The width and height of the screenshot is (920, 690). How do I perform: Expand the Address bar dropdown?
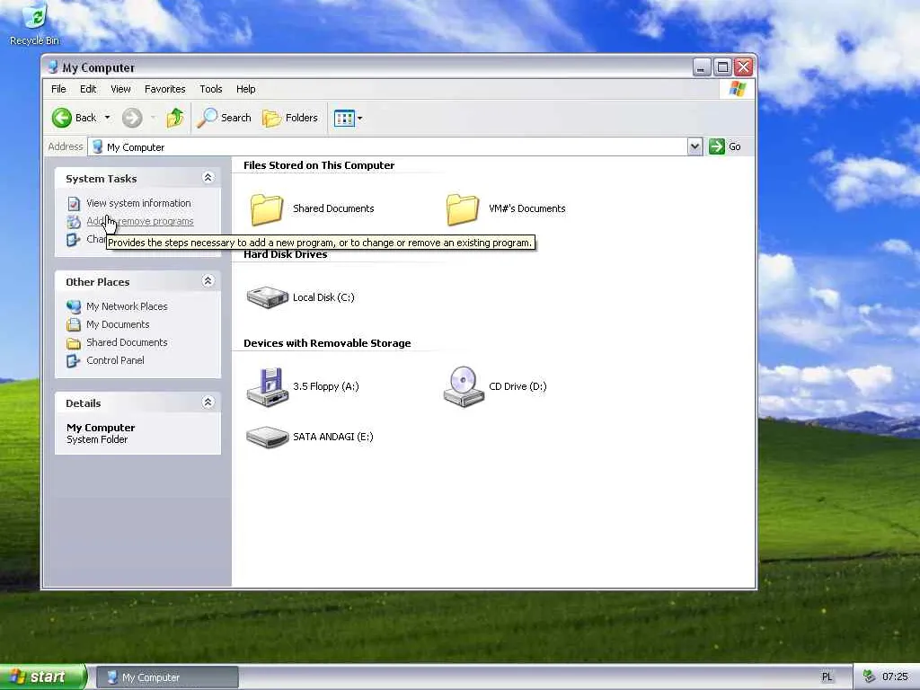click(694, 146)
